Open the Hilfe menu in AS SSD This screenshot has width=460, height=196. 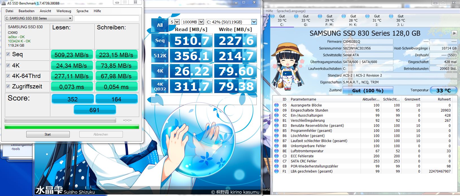(x=97, y=11)
